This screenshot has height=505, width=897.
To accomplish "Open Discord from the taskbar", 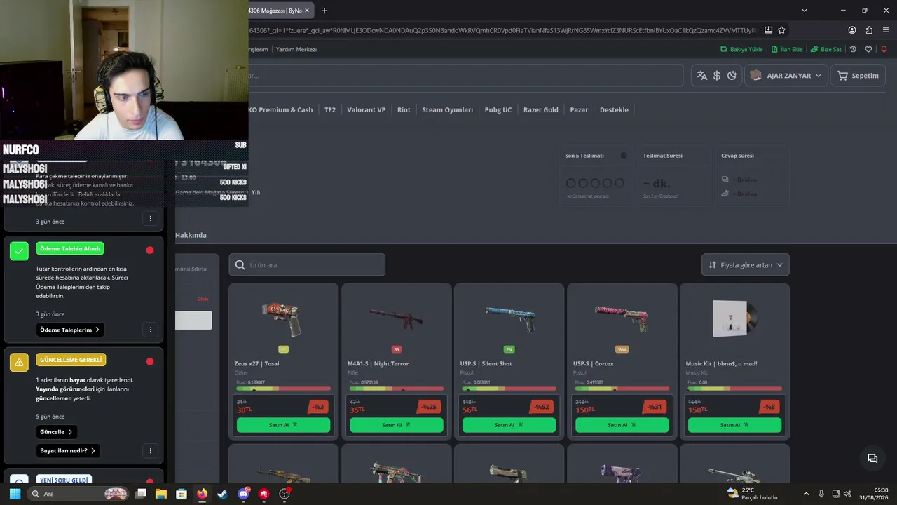I will tap(243, 494).
